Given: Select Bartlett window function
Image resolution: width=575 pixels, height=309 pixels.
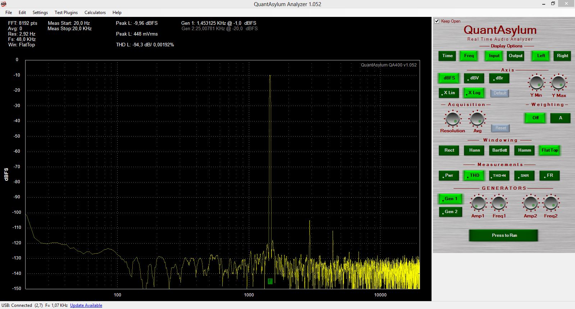Looking at the screenshot, I should [x=499, y=150].
